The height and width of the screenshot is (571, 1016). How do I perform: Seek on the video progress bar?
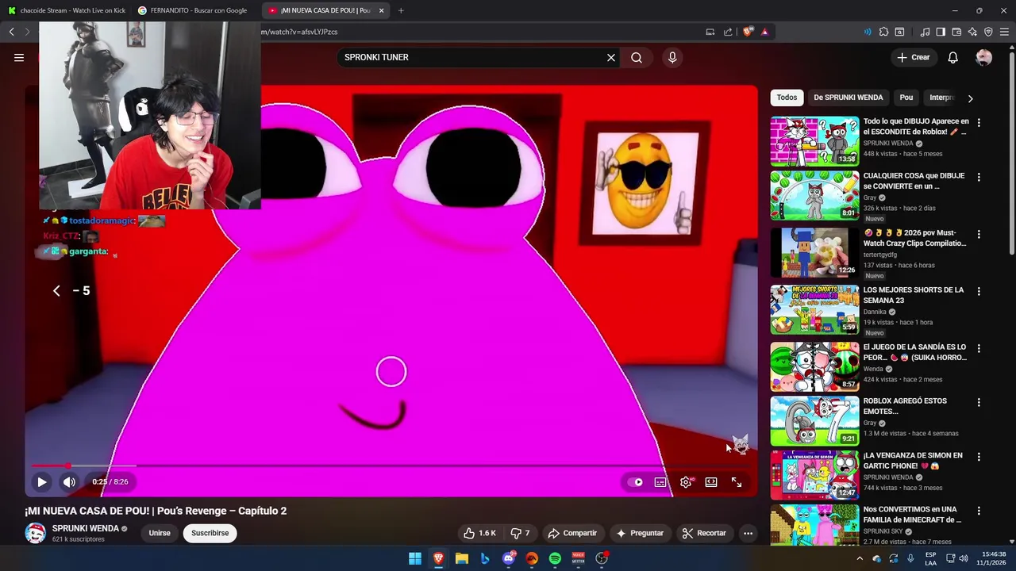[390, 466]
